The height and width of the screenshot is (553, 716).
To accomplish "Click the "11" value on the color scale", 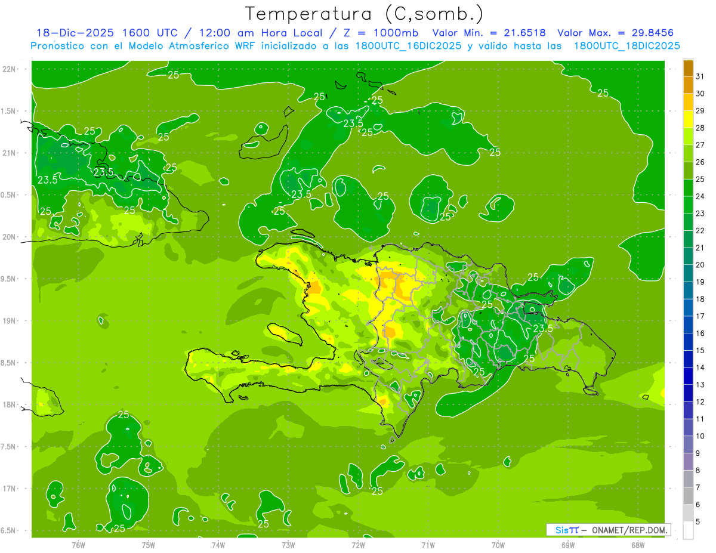I will (x=700, y=419).
